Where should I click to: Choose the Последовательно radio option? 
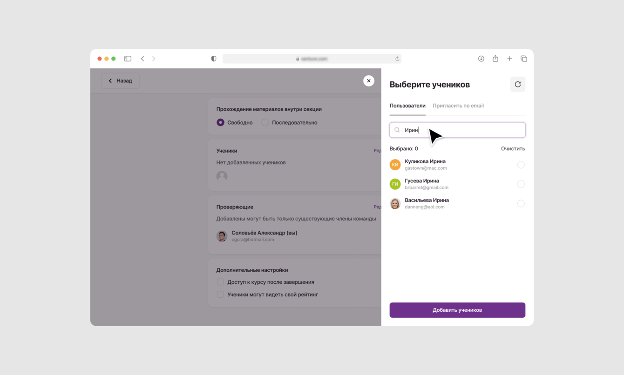click(x=265, y=122)
